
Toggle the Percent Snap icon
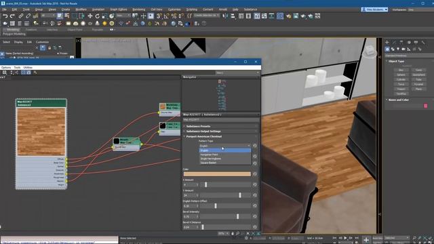(174, 16)
